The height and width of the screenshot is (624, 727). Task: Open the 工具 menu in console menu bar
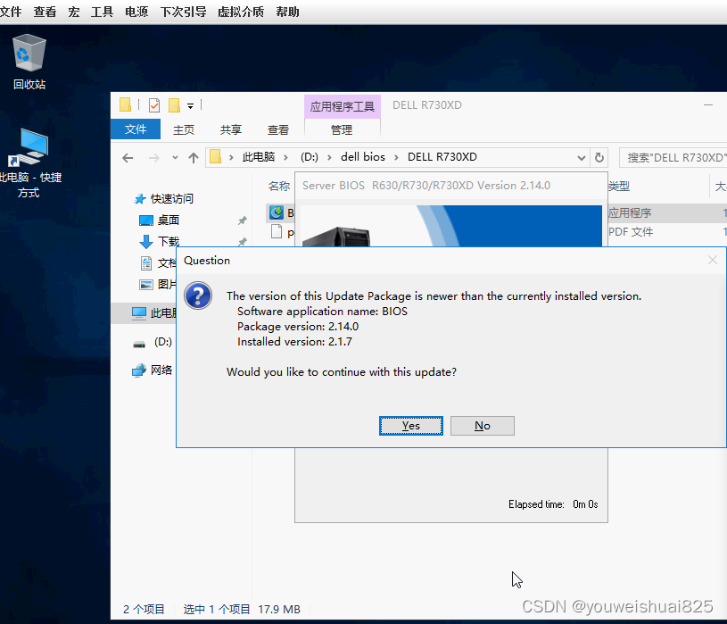tap(102, 12)
